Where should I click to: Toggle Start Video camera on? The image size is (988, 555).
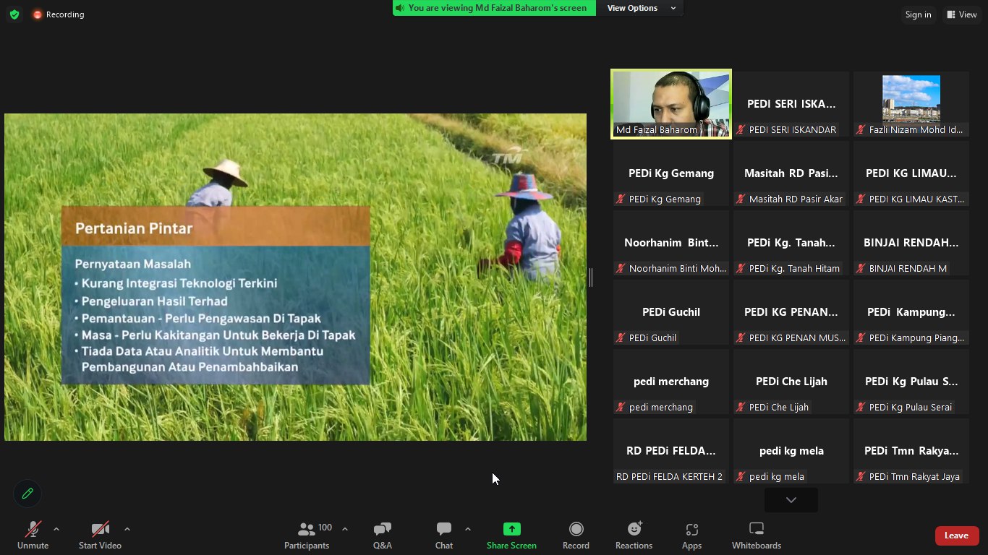100,535
